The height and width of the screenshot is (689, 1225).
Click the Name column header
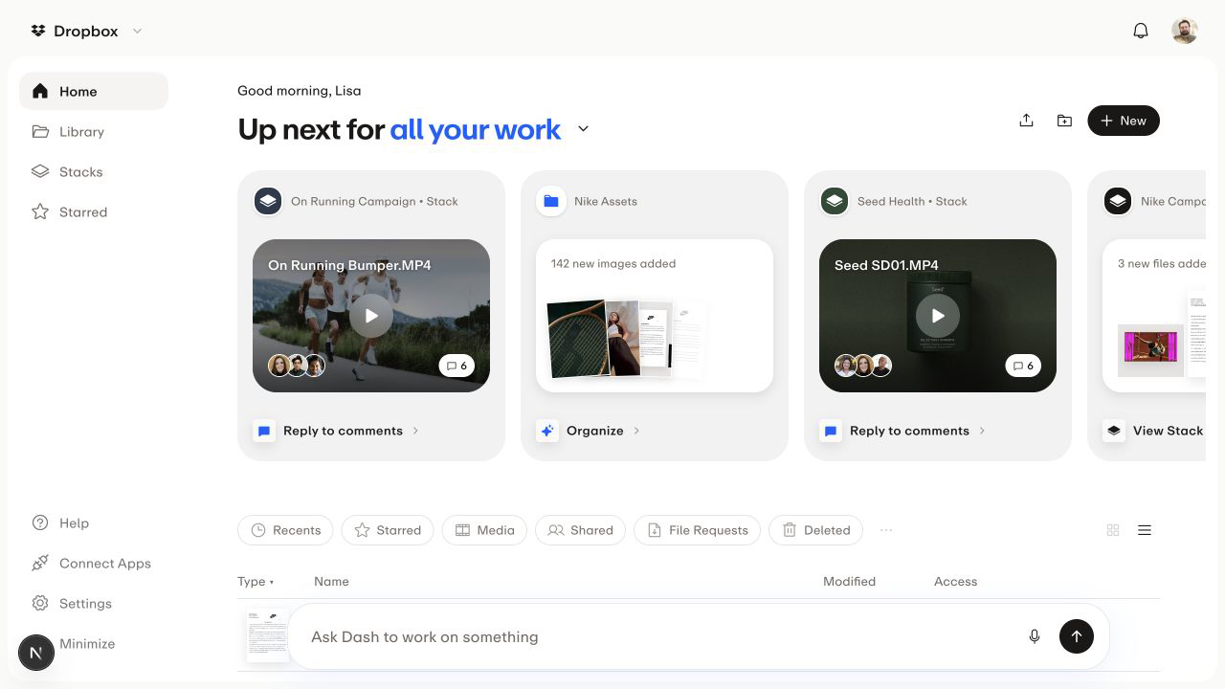(x=331, y=582)
